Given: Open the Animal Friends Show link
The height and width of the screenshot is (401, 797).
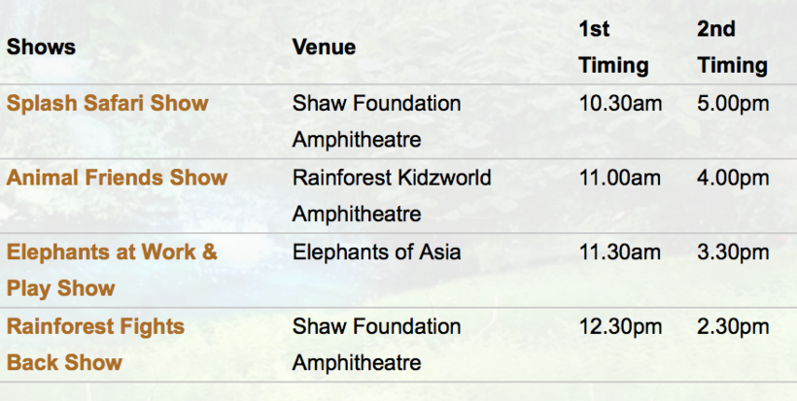Looking at the screenshot, I should (117, 178).
